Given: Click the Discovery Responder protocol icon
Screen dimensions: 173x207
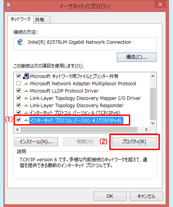Looking at the screenshot, I should click(26, 106).
